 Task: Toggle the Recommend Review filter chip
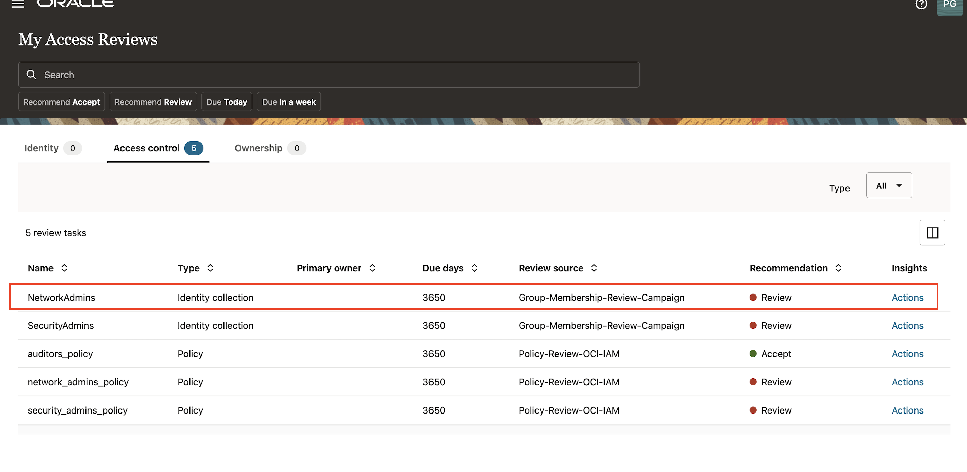[153, 101]
